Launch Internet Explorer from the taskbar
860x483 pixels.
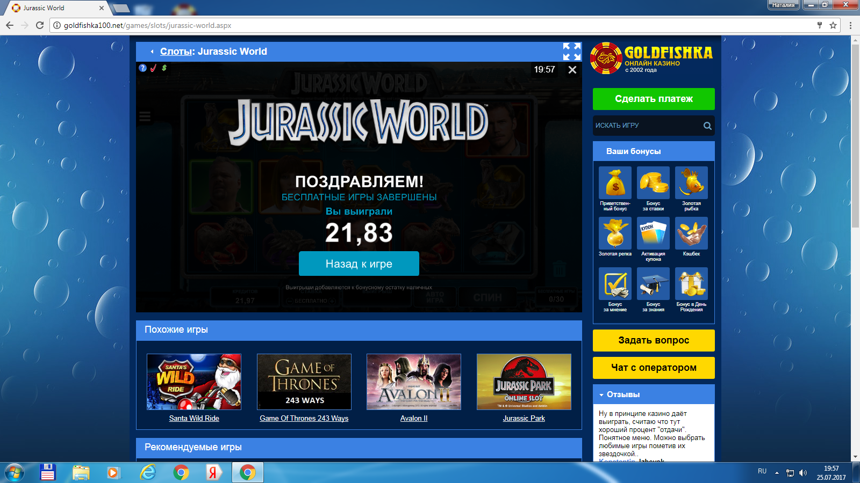[148, 472]
